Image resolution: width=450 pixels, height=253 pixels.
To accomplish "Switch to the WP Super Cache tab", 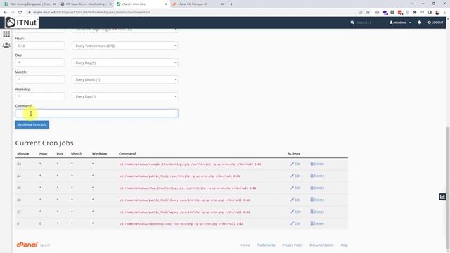I will (86, 4).
